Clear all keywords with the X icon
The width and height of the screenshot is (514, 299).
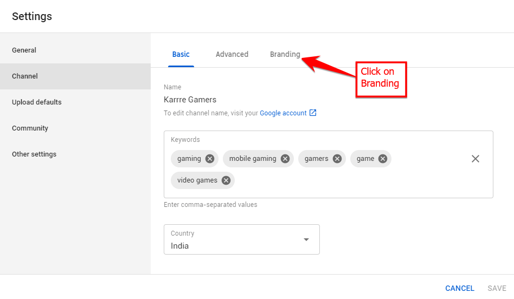click(x=476, y=159)
